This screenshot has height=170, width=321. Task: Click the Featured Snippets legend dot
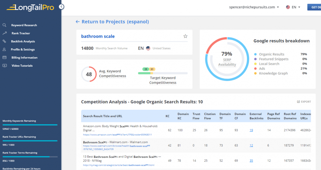tap(255, 59)
